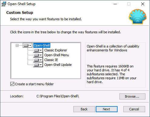The height and width of the screenshot is (117, 150).
Task: Minimize the Open-Shell Setup window
Action: tap(115, 4)
